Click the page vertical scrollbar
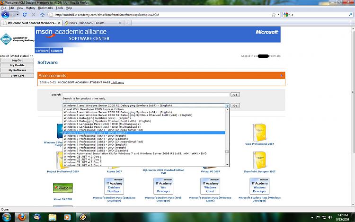 click(353, 92)
